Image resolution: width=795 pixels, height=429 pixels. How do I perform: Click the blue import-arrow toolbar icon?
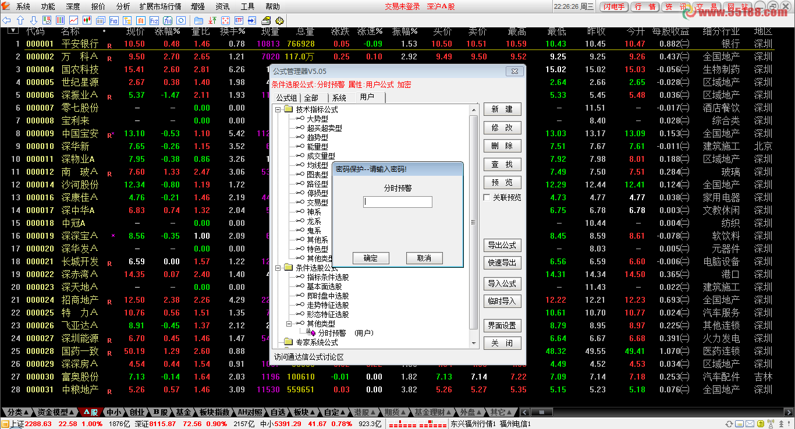coord(252,20)
